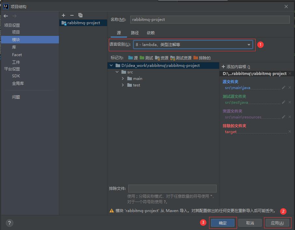The width and height of the screenshot is (295, 230).
Task: Open 工件 settings page
Action: [16, 62]
